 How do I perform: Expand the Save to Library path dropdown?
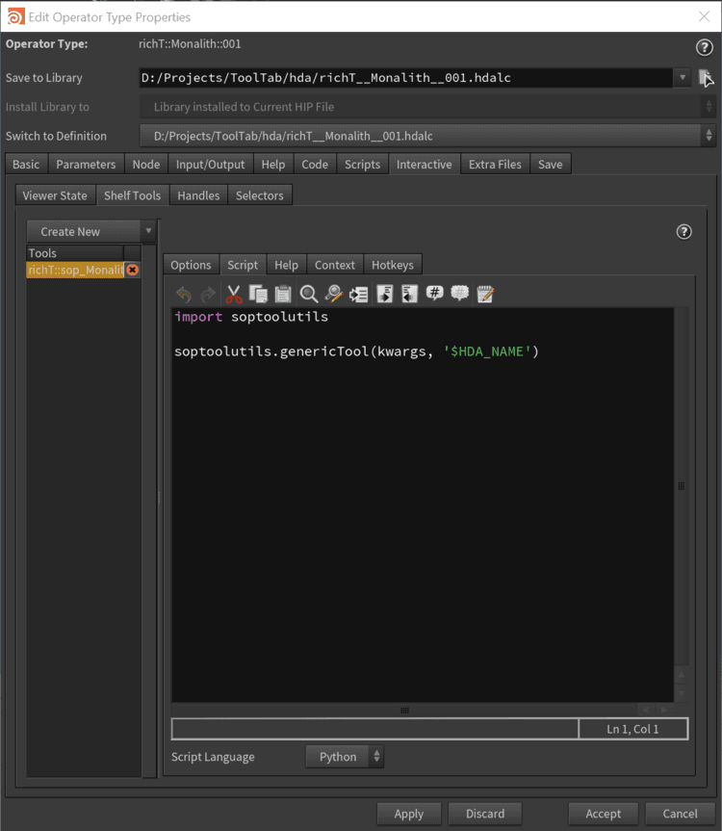[683, 78]
